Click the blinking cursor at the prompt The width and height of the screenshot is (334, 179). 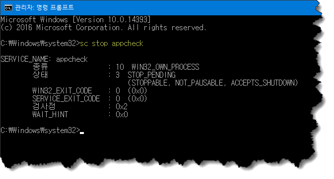(x=82, y=133)
